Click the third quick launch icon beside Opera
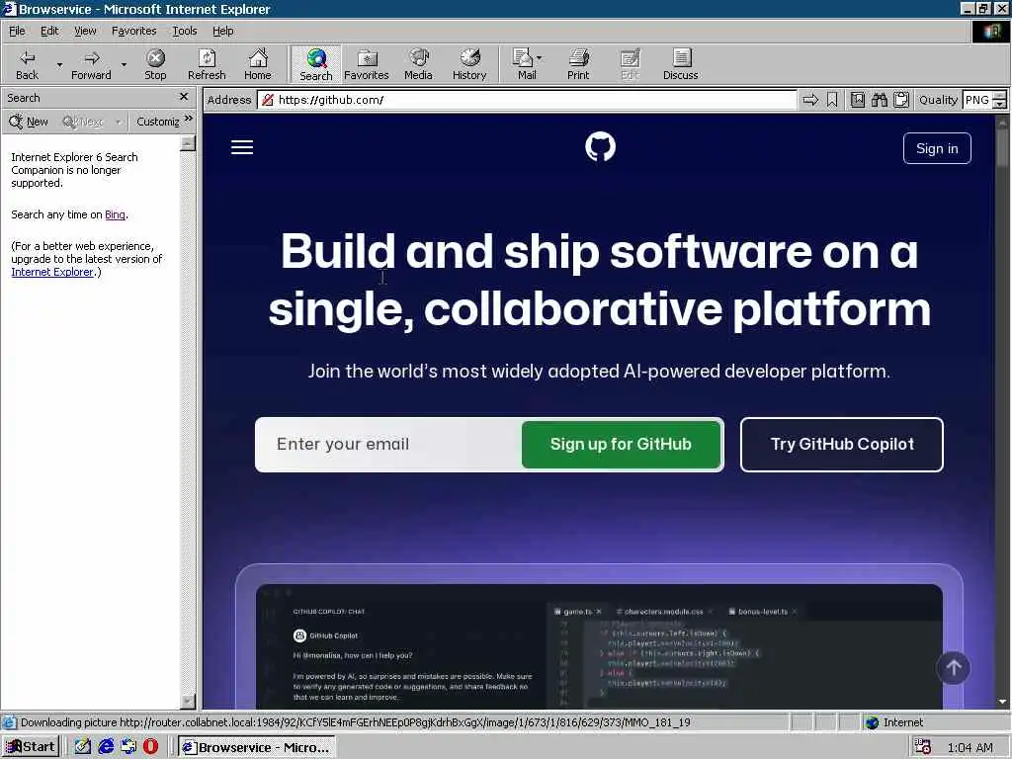This screenshot has width=1012, height=759. pos(128,747)
